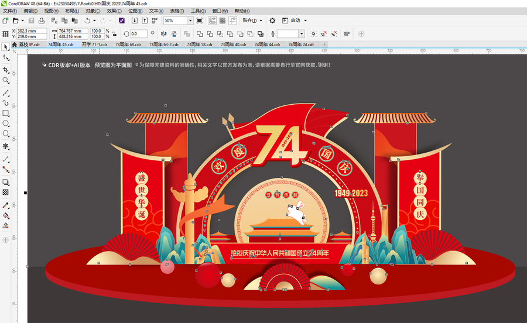Open the Open-file dropdown arrow
Viewport: 527px width, 323px height.
pyautogui.click(x=22, y=20)
